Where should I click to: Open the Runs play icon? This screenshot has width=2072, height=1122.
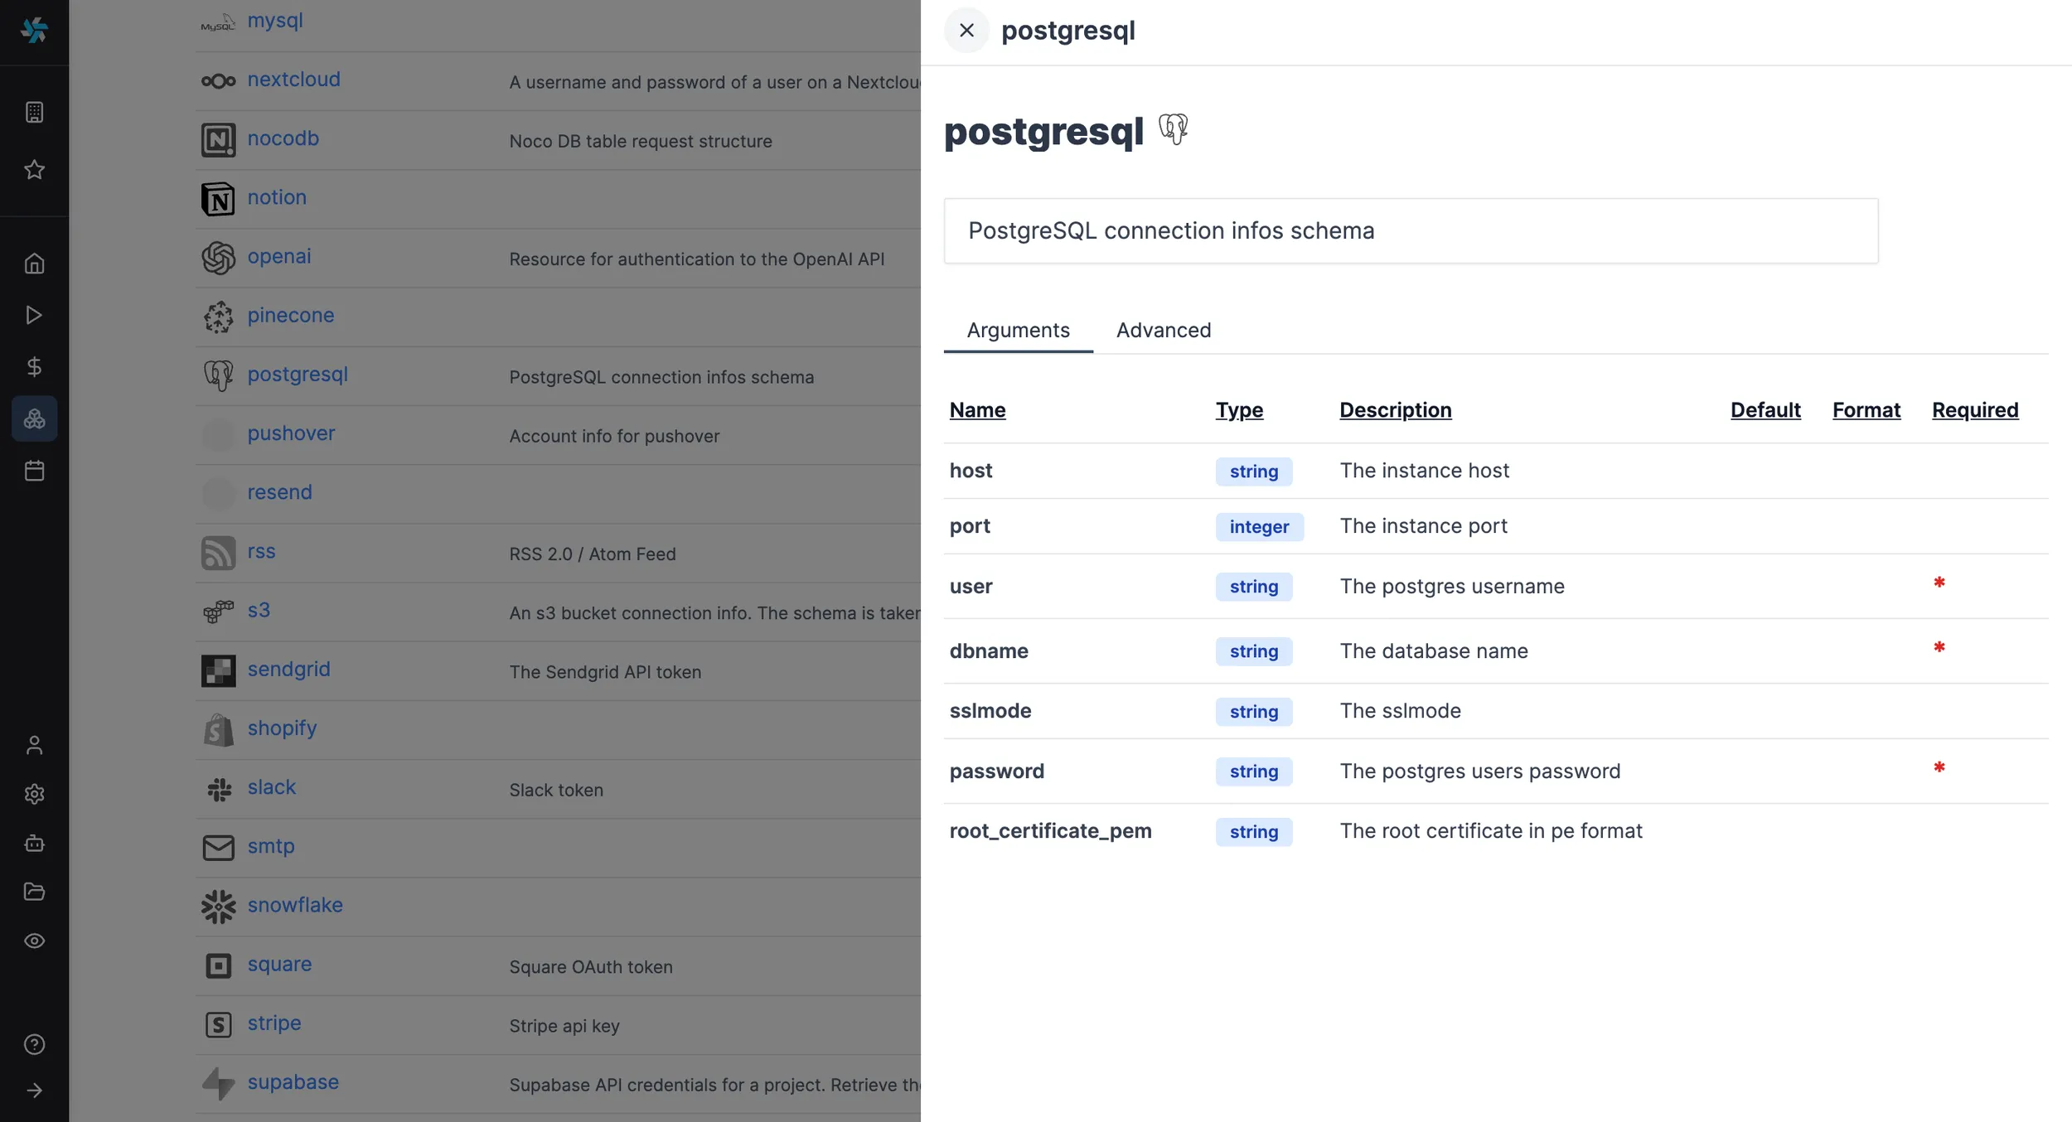point(34,315)
